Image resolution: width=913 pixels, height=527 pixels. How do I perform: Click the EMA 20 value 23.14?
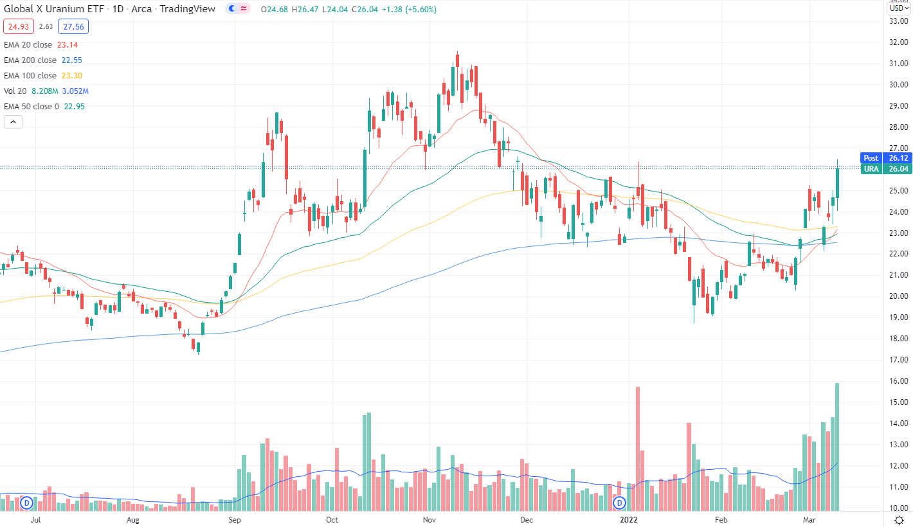(x=67, y=44)
